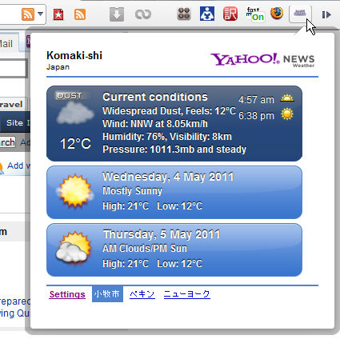Toggle the fast On toolbar button

255,14
